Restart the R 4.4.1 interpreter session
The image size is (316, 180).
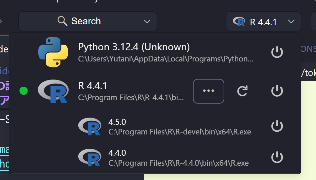tap(242, 91)
